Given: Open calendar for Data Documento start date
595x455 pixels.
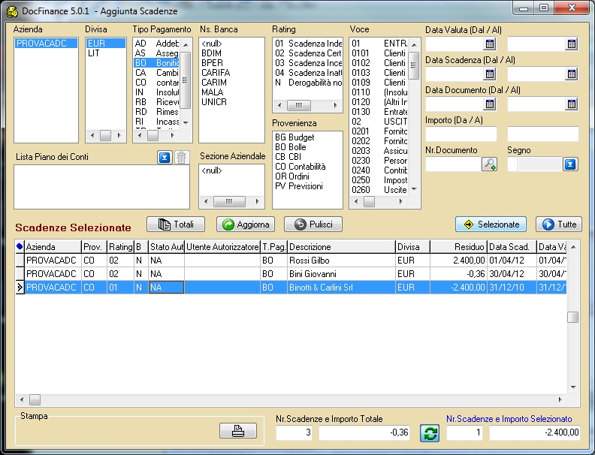Looking at the screenshot, I should (490, 104).
